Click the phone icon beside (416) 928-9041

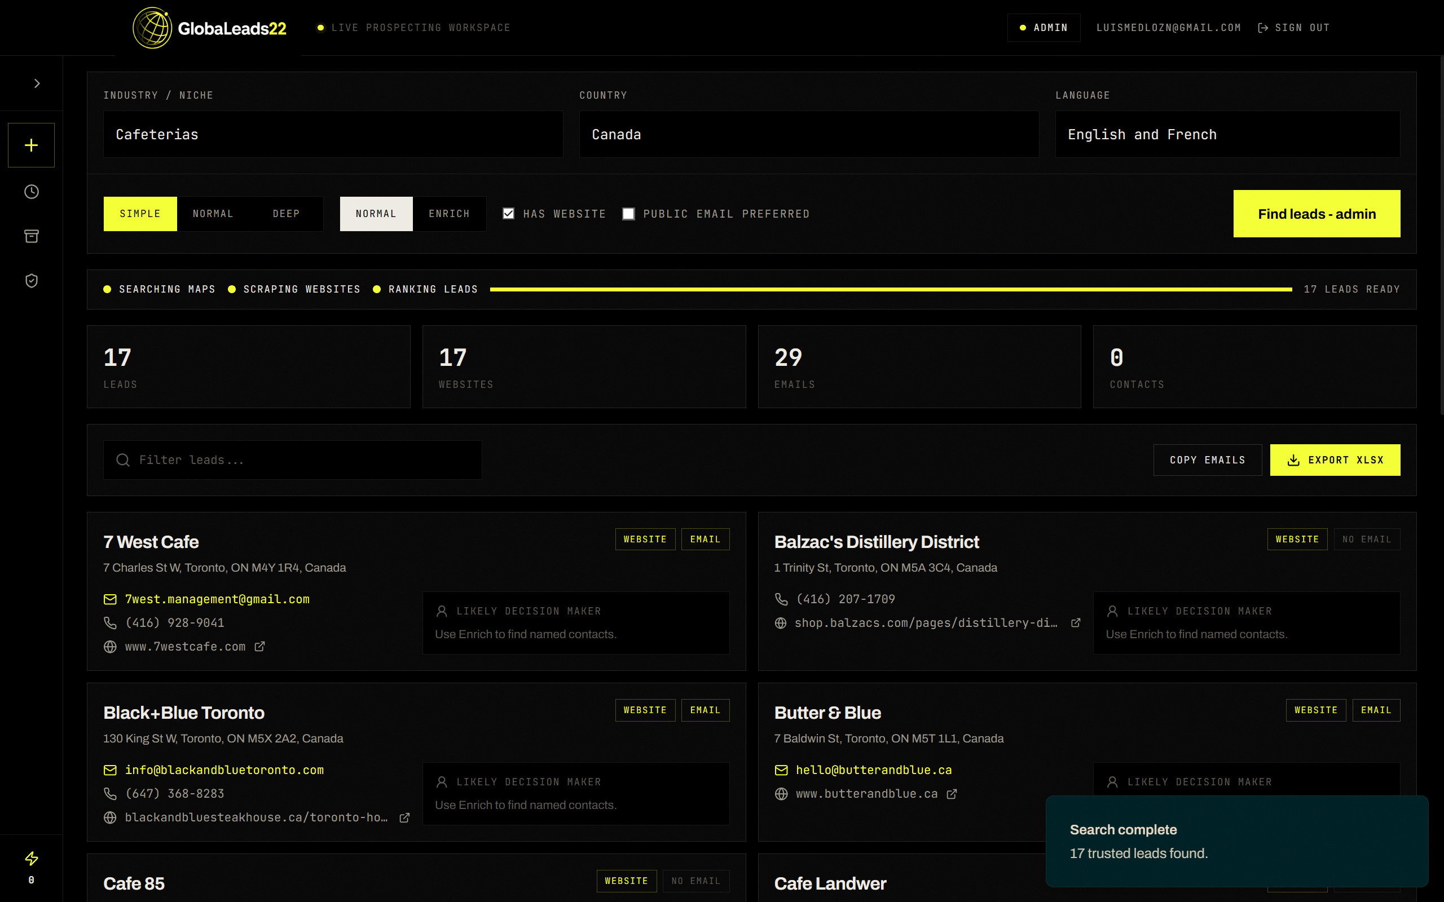110,623
